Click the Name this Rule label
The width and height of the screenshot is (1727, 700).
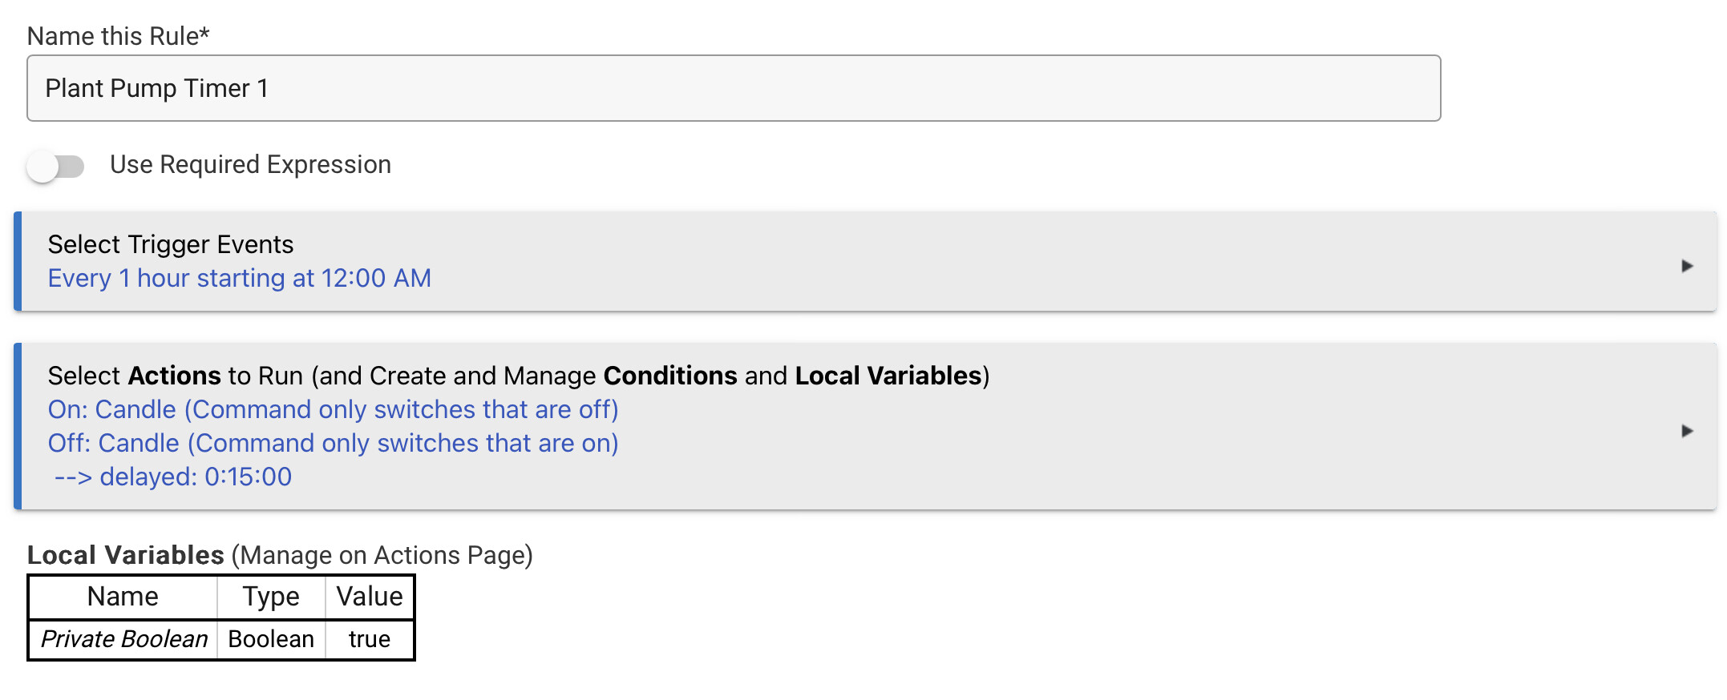pos(119,36)
